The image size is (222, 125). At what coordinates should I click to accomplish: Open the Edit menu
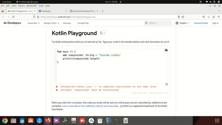point(8,6)
